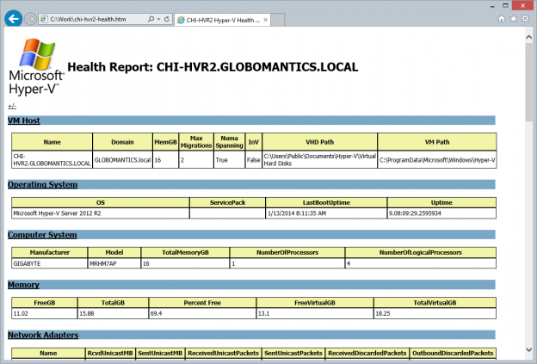Image resolution: width=537 pixels, height=364 pixels.
Task: Click the FreeVirtualGB value 13.1
Action: 263,313
